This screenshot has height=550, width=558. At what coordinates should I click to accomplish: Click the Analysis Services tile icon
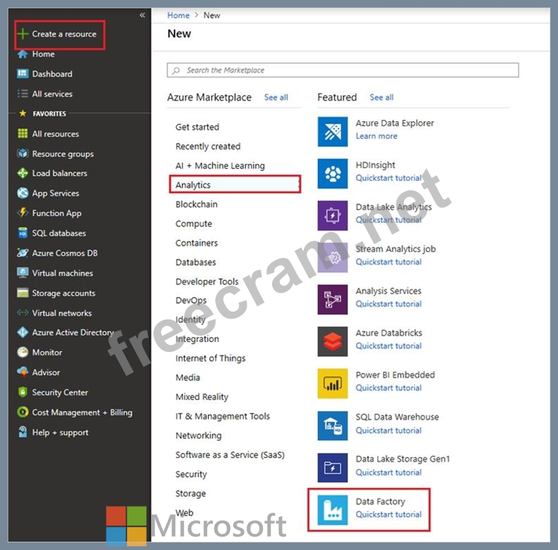(x=333, y=300)
